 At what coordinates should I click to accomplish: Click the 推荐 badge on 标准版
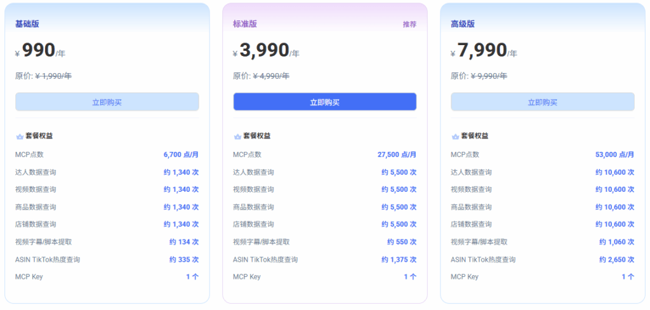tap(409, 25)
